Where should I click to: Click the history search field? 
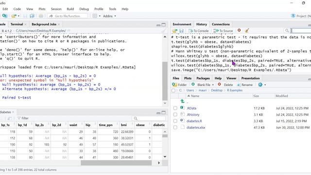point(300,31)
